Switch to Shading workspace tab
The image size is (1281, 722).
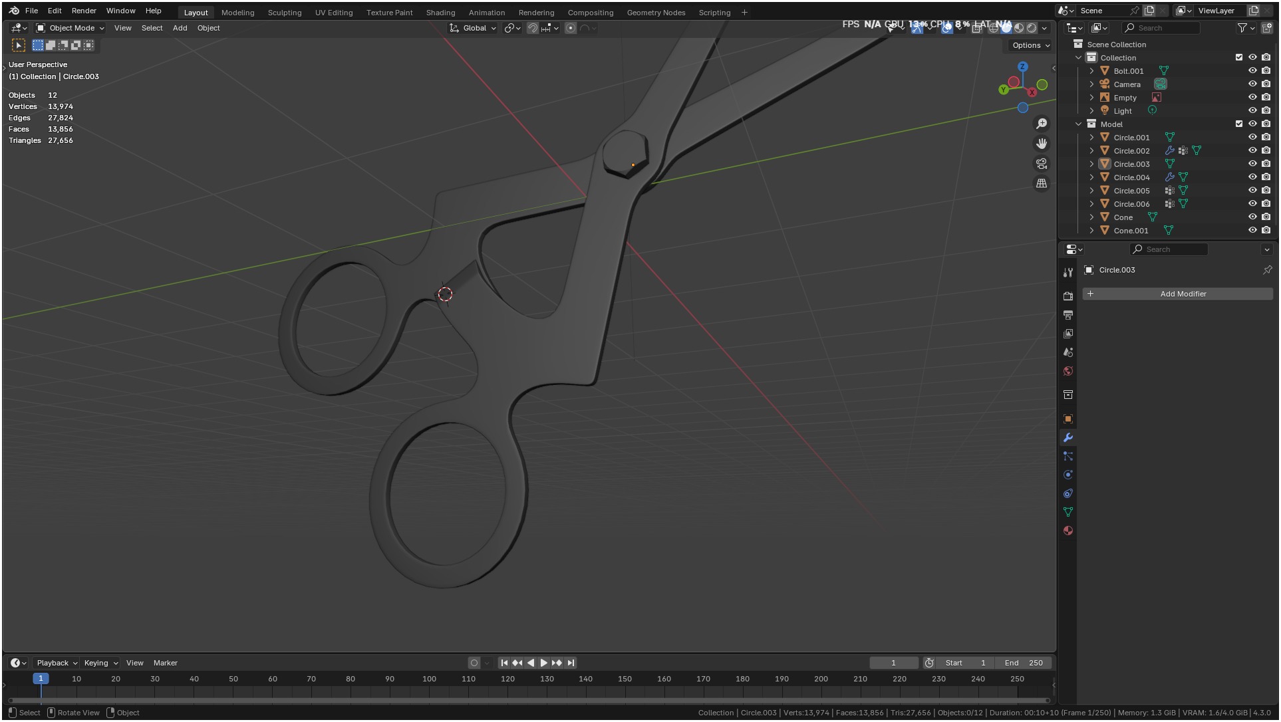pyautogui.click(x=440, y=13)
